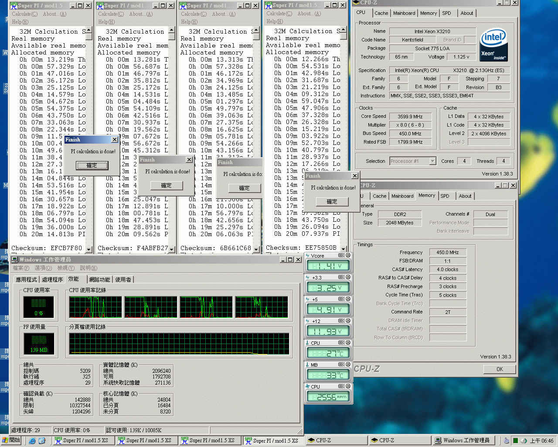Click Checksum EFCB7F80 text in Super PI
The height and width of the screenshot is (447, 558).
(x=47, y=248)
